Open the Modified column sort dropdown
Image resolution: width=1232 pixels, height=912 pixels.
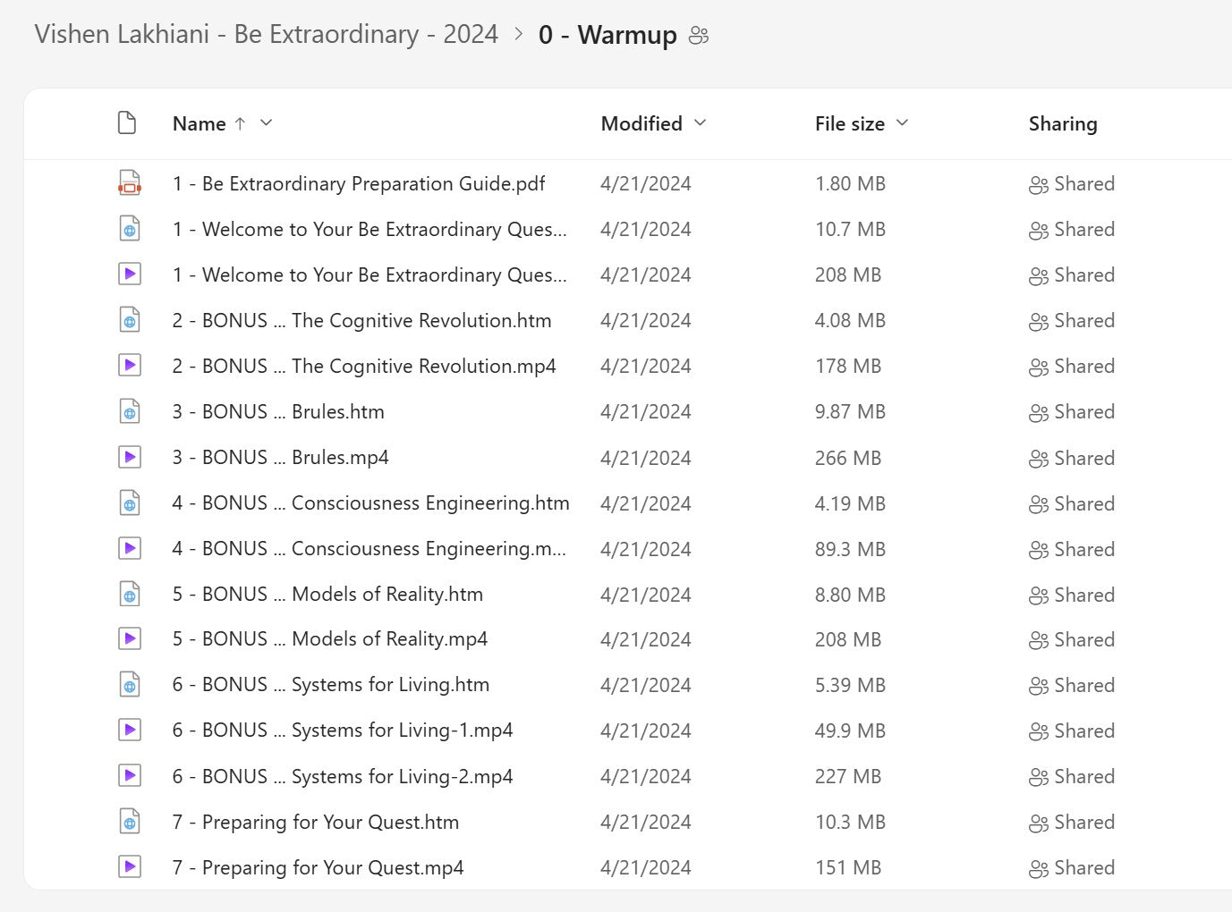700,123
